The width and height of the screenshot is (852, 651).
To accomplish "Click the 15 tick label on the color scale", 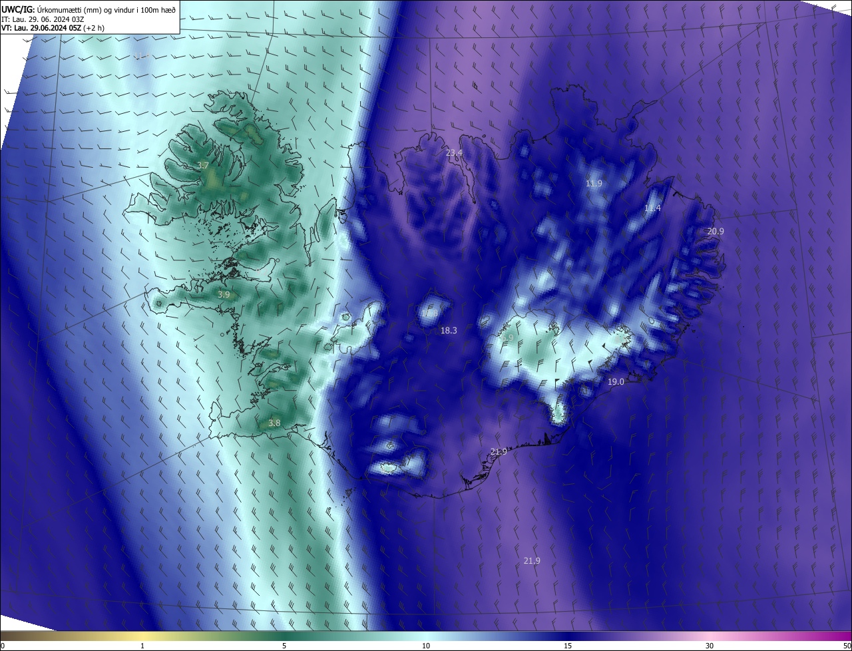I will [568, 646].
